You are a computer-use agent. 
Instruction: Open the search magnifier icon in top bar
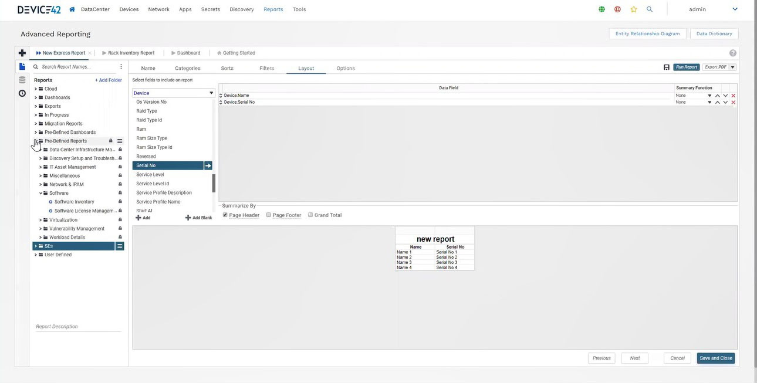pyautogui.click(x=648, y=9)
